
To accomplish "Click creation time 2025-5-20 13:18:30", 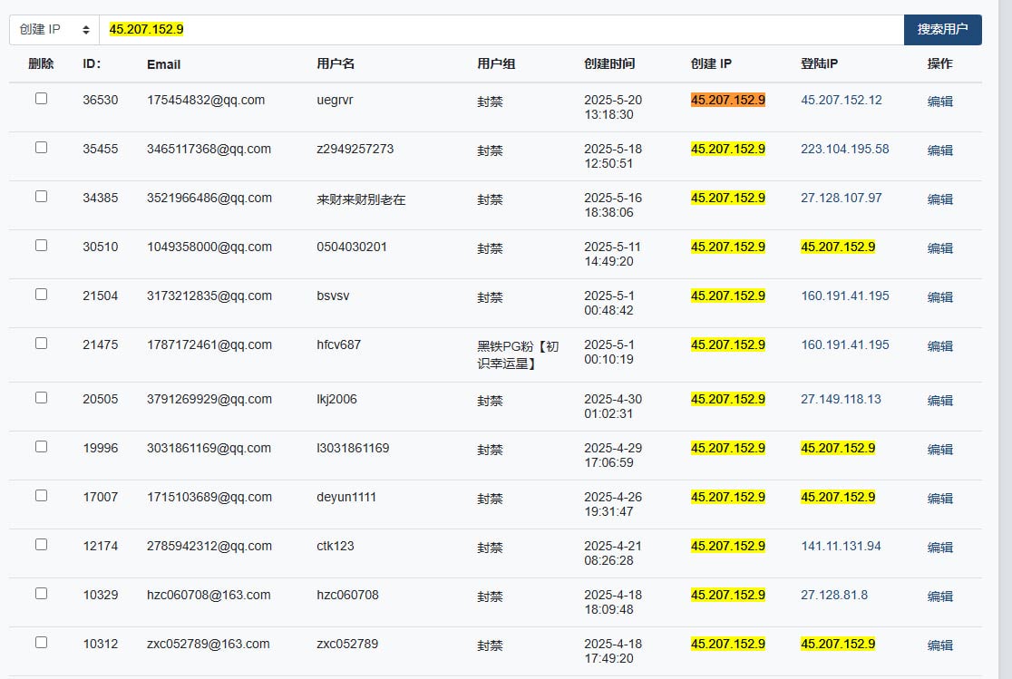I will pyautogui.click(x=612, y=107).
